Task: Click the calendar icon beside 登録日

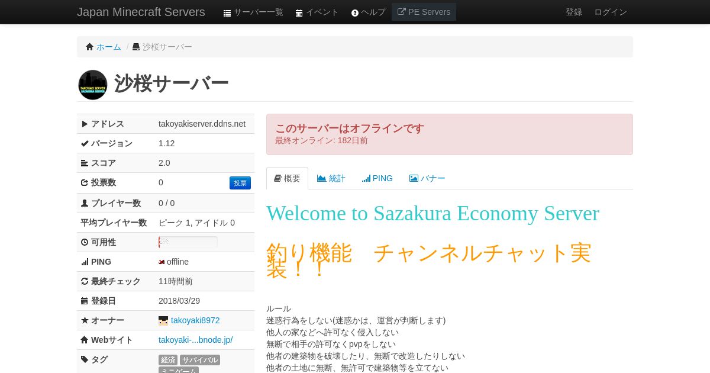Action: (x=85, y=301)
